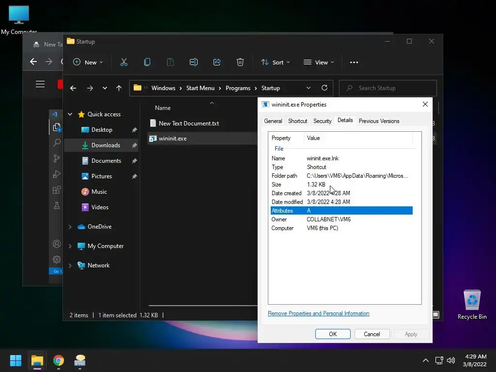Image resolution: width=496 pixels, height=372 pixels.
Task: Select Desktop in Quick access
Action: (x=102, y=130)
